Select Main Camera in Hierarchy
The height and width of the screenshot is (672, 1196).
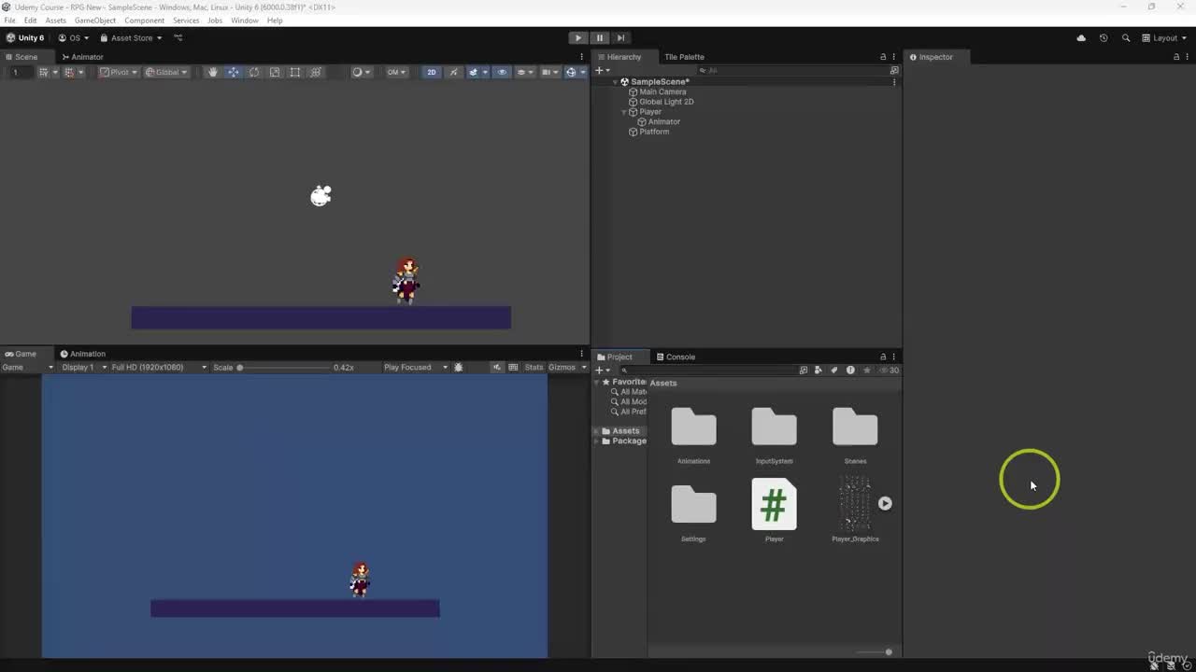click(x=662, y=91)
